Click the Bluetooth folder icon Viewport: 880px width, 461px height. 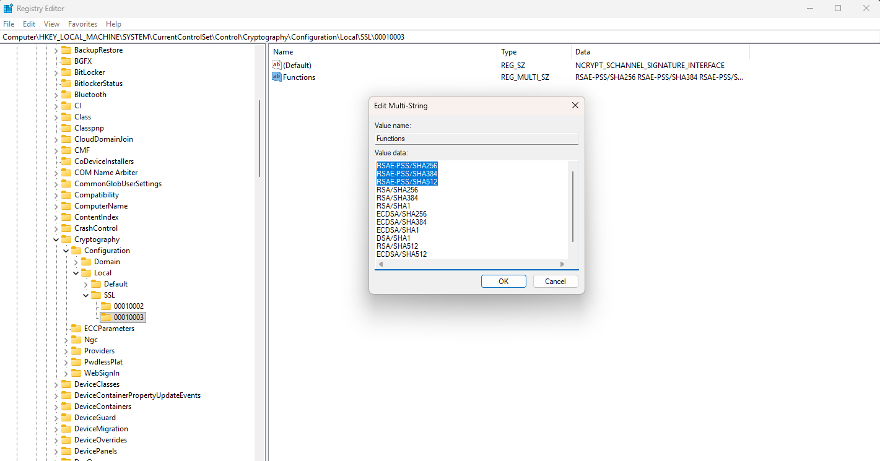(x=66, y=95)
